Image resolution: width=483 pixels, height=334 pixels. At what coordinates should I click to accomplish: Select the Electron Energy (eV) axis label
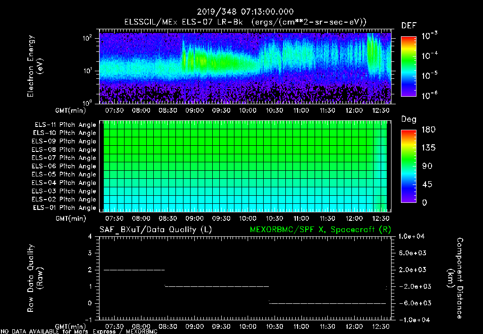point(35,66)
